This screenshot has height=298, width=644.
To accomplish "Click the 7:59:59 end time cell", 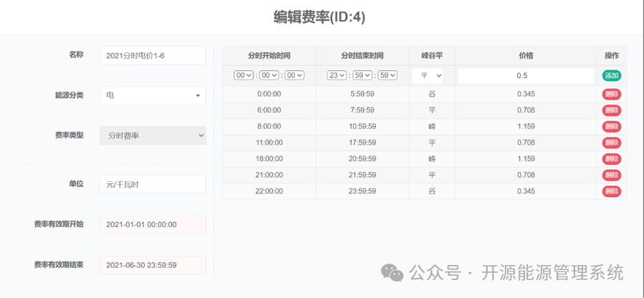I will [x=362, y=110].
